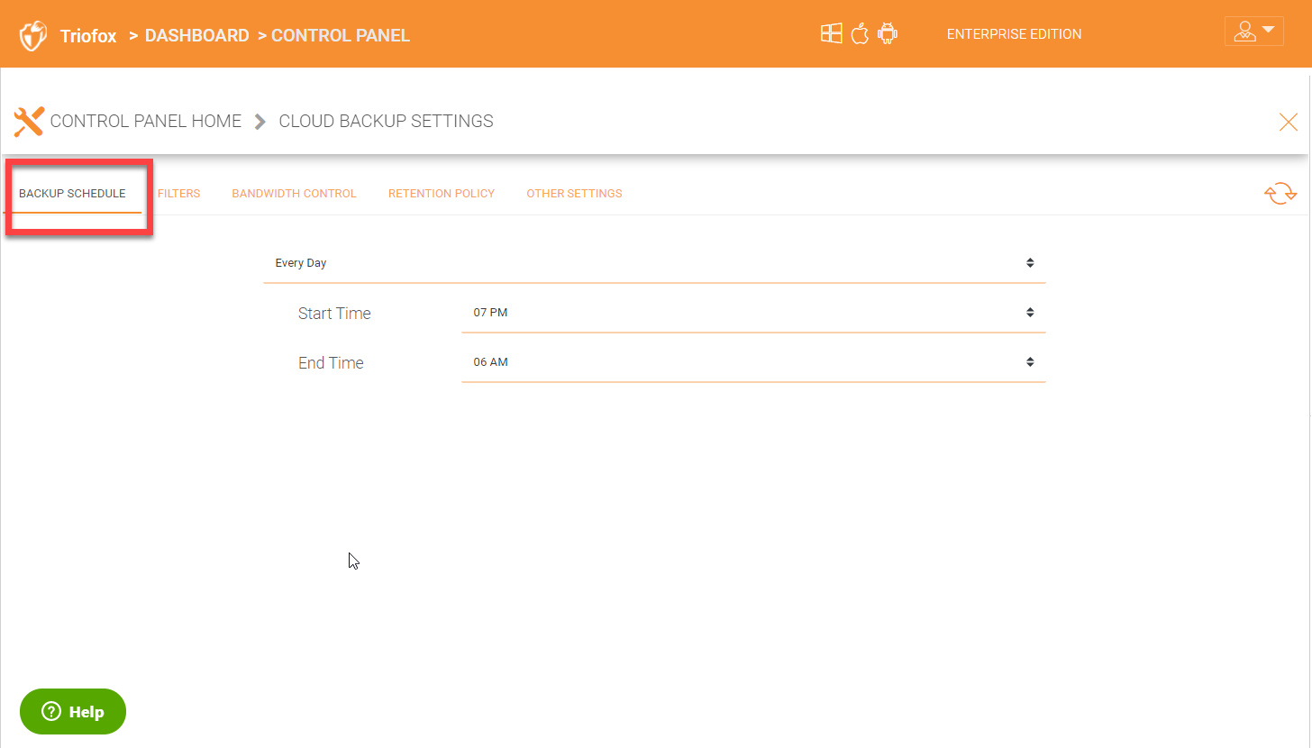The width and height of the screenshot is (1312, 748).
Task: Open the Bandwidth Control tab
Action: (294, 194)
